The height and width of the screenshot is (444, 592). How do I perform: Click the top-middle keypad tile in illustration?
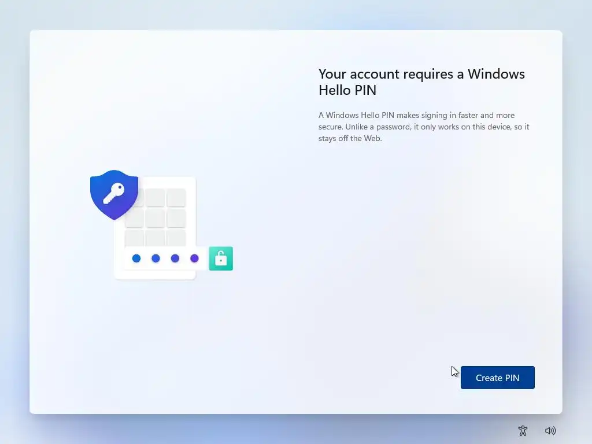coord(155,198)
